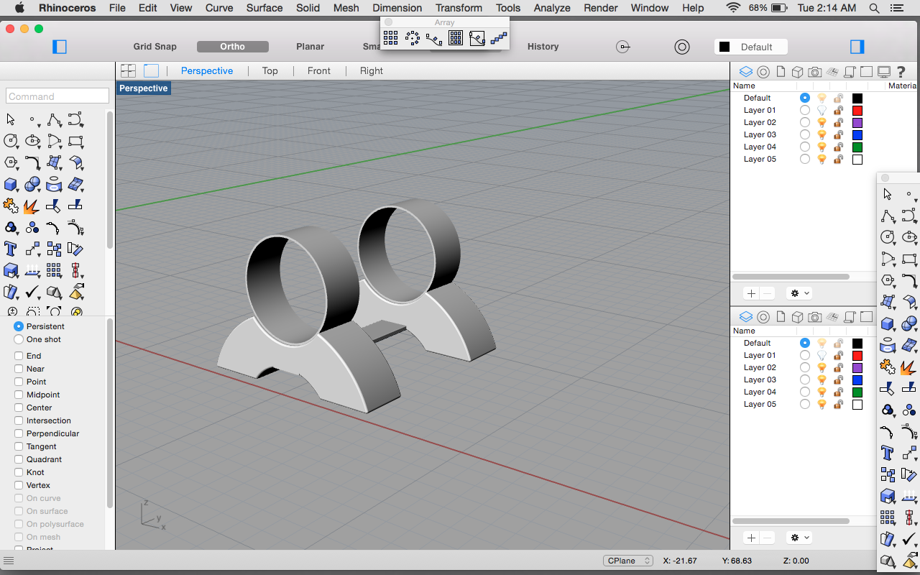Enable the Near object snap
Screen dimensions: 920x575
tap(19, 369)
